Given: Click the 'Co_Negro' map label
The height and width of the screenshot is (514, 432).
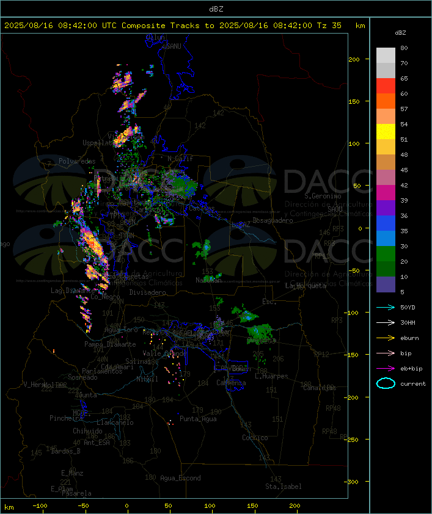Looking at the screenshot, I should 105,297.
